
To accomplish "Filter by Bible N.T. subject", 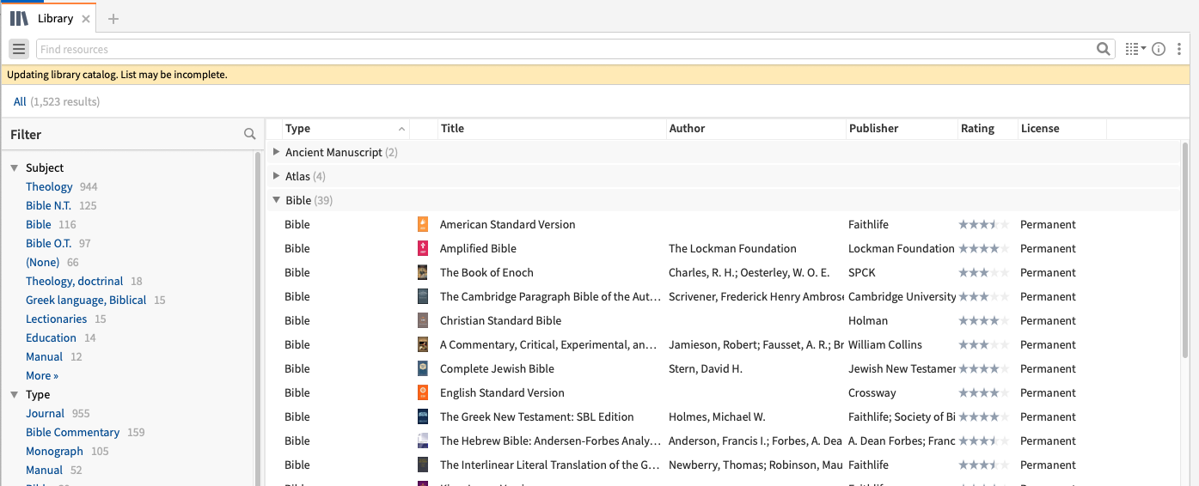I will tap(48, 205).
